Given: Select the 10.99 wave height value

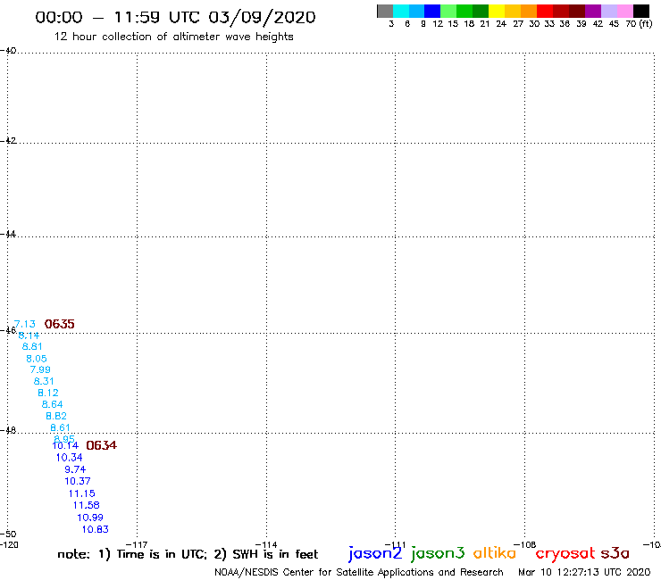Looking at the screenshot, I should pyautogui.click(x=90, y=518).
